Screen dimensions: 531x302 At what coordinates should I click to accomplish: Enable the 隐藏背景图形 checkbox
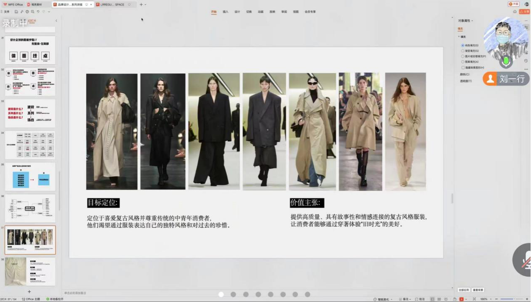463,67
